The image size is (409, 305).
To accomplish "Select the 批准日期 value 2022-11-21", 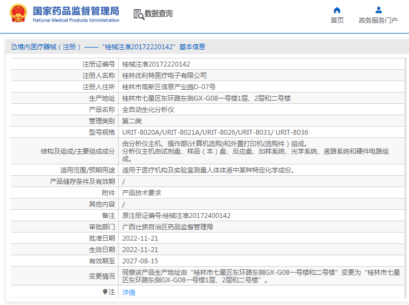I will pos(140,238).
